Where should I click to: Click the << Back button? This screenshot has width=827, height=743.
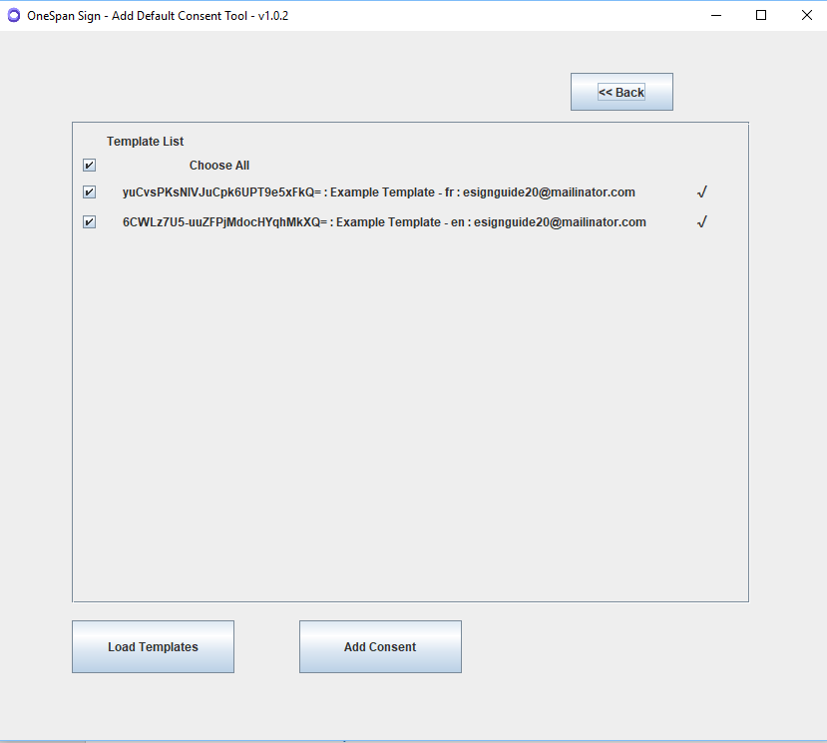[x=621, y=92]
